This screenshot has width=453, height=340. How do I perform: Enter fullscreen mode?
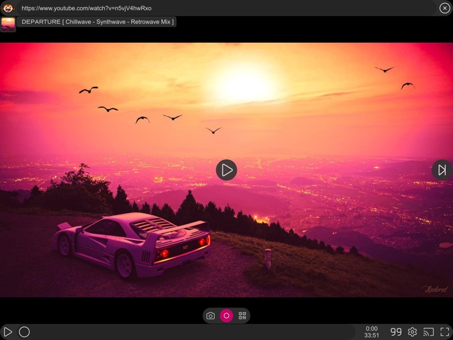[x=445, y=332]
